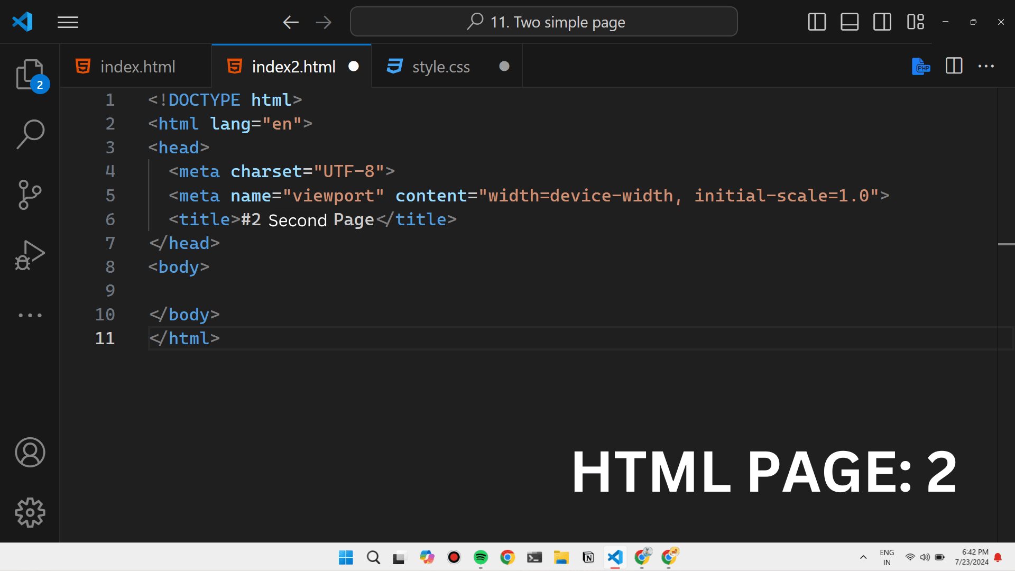The image size is (1015, 571).
Task: Click line number 9 in gutter
Action: [x=110, y=291]
